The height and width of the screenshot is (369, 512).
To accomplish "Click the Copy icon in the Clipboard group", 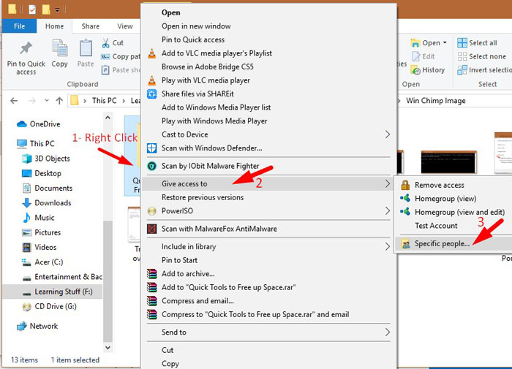I will click(x=60, y=48).
